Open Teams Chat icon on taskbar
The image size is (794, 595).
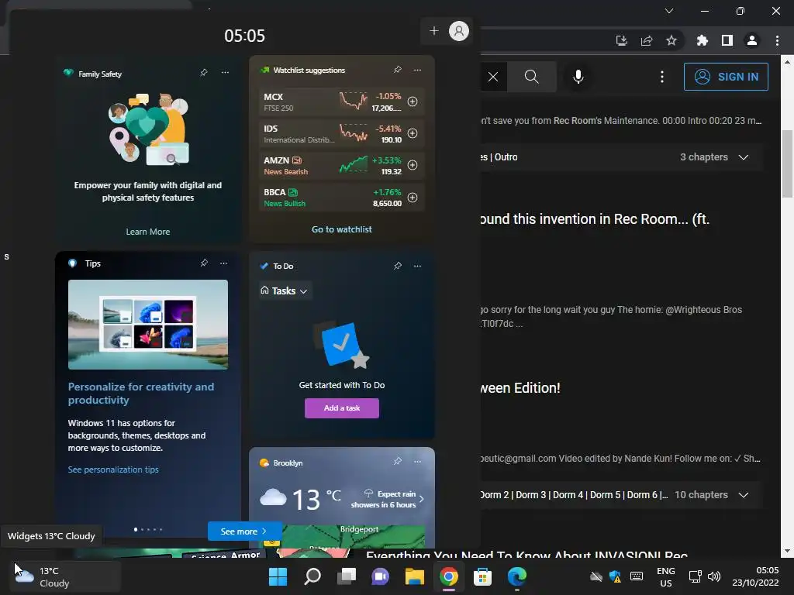tap(380, 576)
